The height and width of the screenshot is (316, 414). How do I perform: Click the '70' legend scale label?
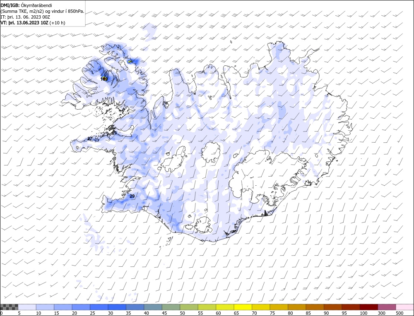point(254,313)
